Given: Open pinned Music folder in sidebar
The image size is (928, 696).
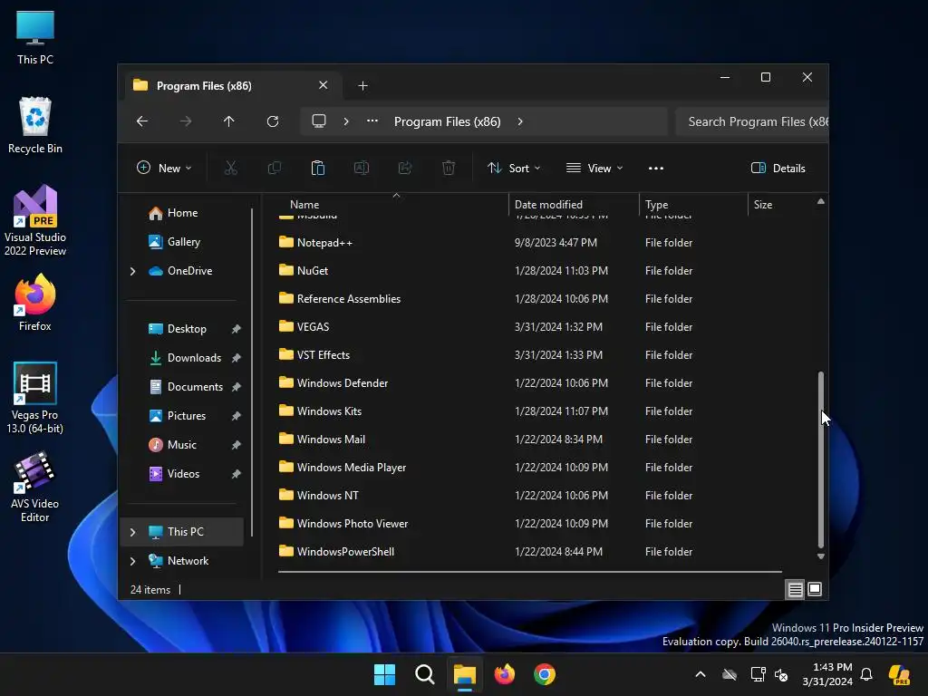Looking at the screenshot, I should (x=181, y=445).
